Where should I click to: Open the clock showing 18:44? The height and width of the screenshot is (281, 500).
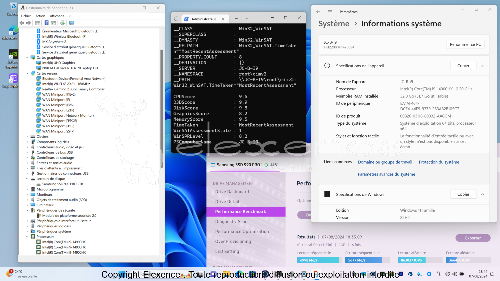pos(478,274)
